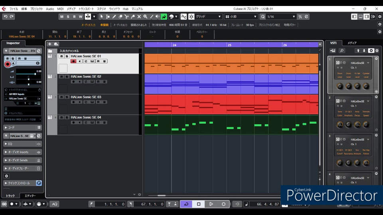
Task: Open the Cubase logo at the menu bar
Action: click(4, 9)
